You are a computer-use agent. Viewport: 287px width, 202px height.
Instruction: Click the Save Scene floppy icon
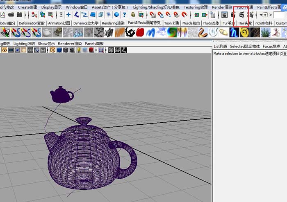(x=19, y=15)
